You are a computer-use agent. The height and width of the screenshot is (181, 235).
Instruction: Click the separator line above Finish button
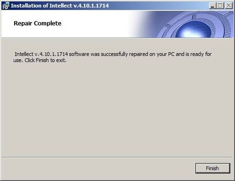click(117, 157)
